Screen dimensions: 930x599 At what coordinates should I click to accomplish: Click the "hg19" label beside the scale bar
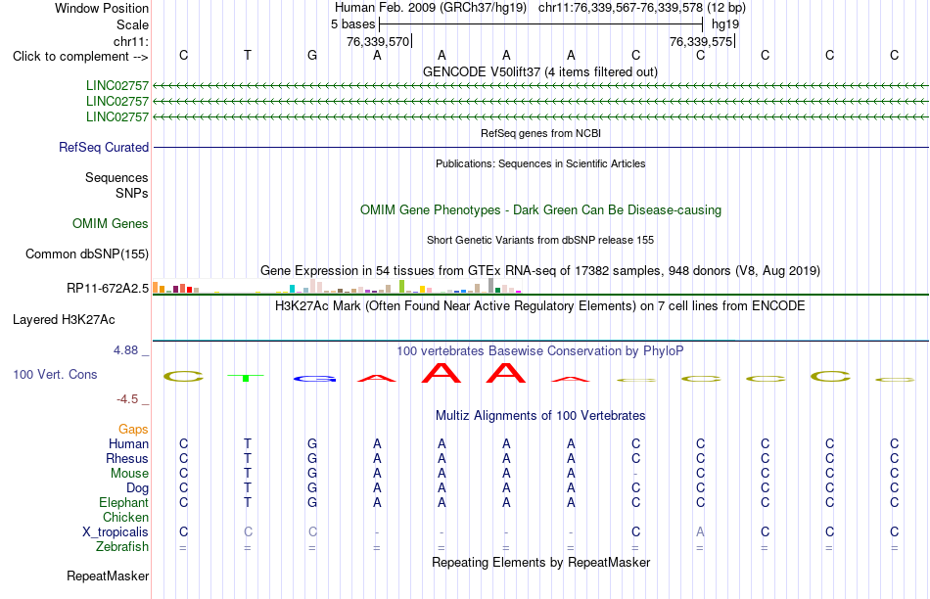click(725, 24)
